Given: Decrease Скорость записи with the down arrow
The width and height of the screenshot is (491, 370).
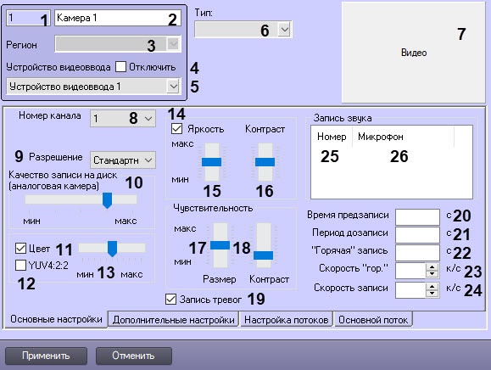Looking at the screenshot, I should click(432, 294).
